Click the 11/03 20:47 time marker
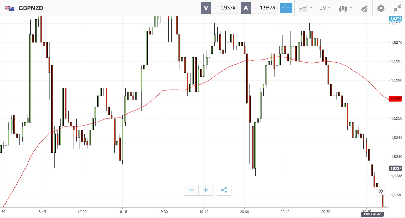The image size is (405, 218). tap(372, 214)
